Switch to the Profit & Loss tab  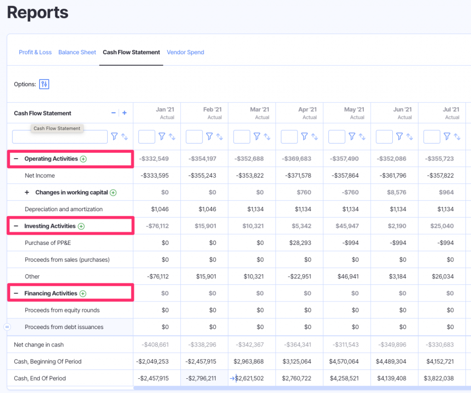tap(35, 52)
